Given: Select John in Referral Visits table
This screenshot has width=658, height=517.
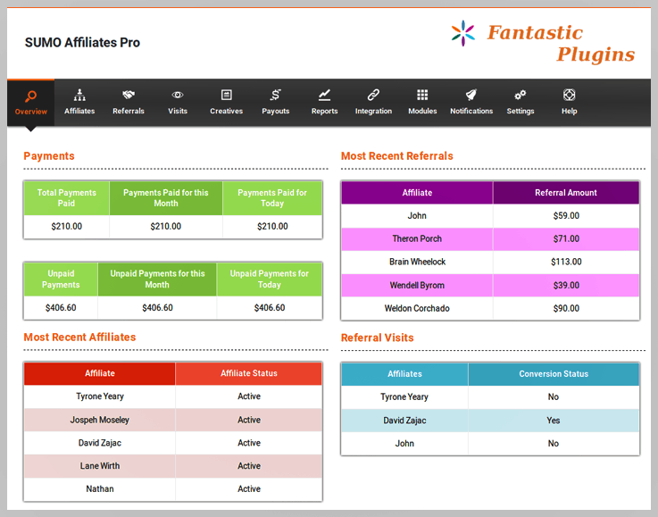Looking at the screenshot, I should coord(404,444).
